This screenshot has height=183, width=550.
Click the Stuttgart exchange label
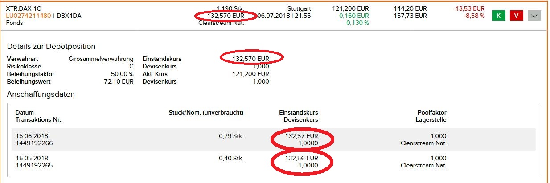point(299,8)
